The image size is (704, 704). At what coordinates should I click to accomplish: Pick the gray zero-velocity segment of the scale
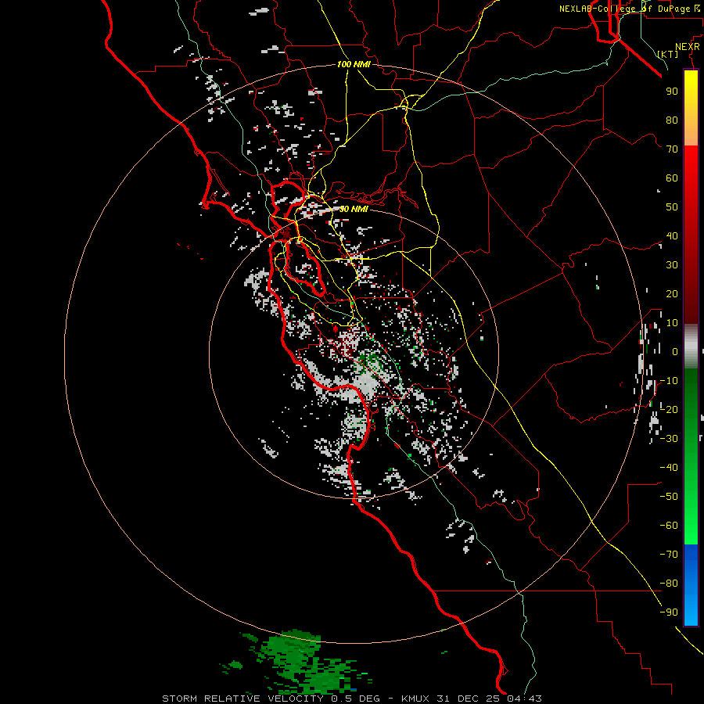(691, 347)
